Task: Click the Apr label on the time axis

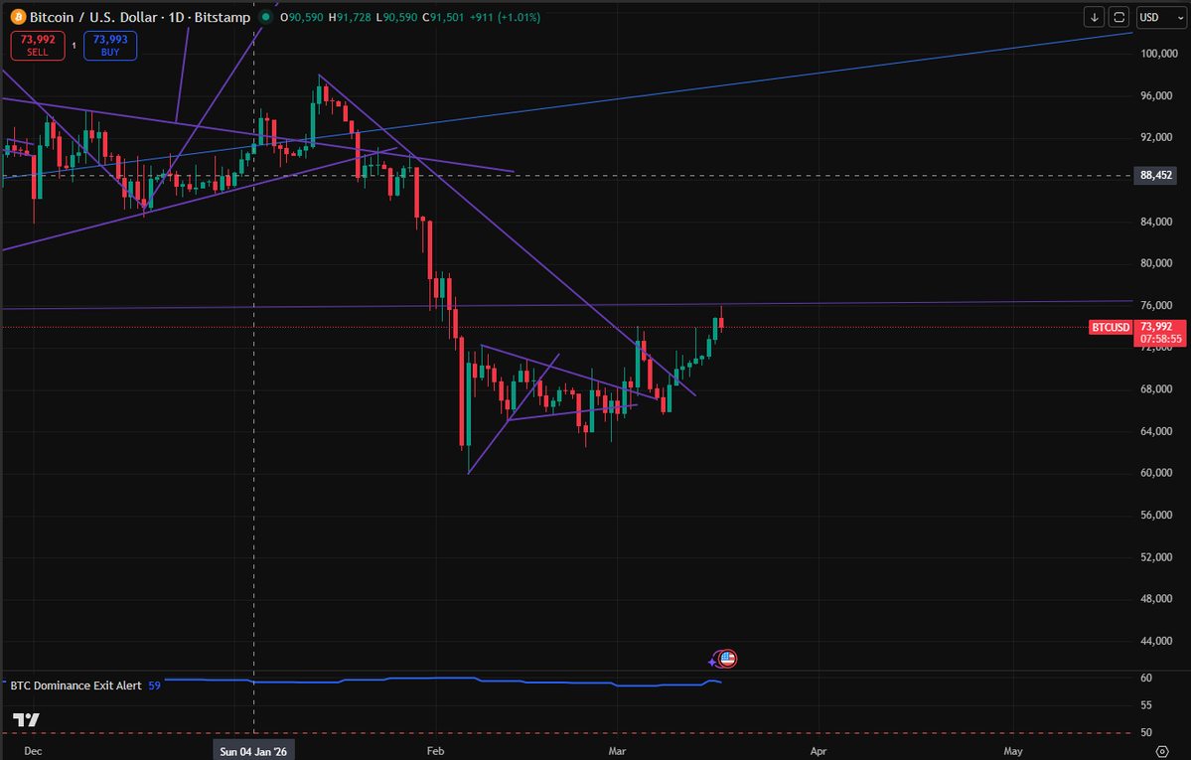Action: (x=819, y=751)
